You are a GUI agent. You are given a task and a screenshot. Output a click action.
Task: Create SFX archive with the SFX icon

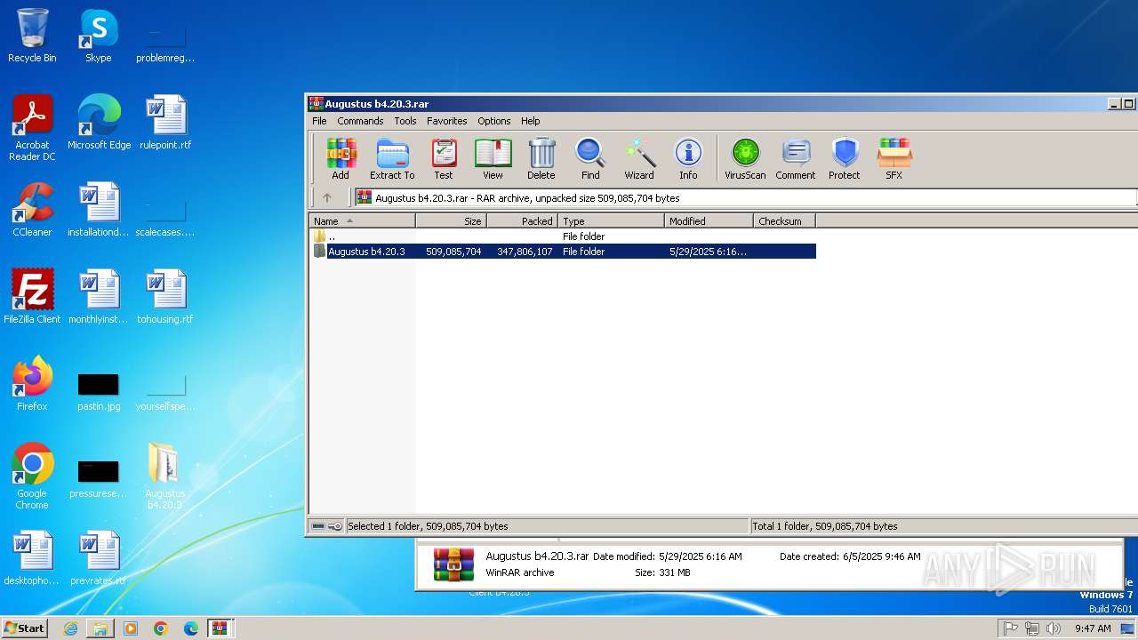[894, 159]
